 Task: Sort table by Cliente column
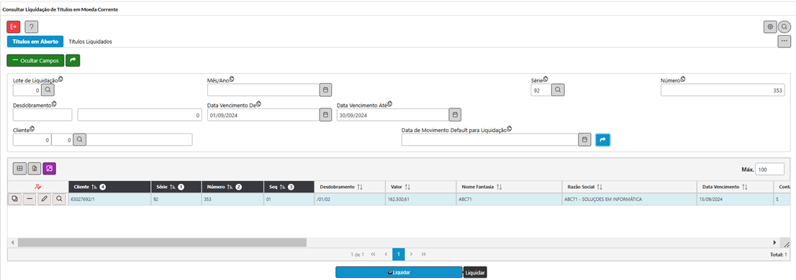click(110, 187)
